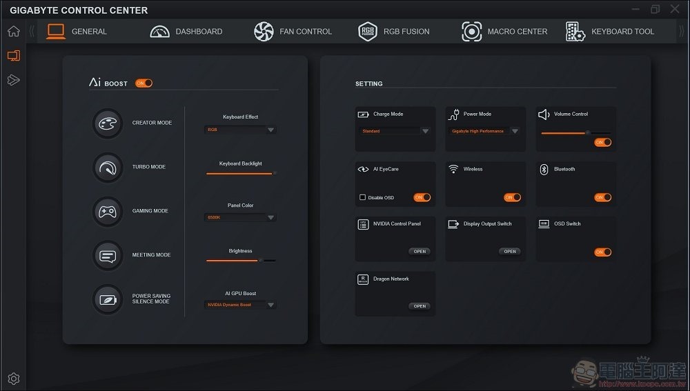Click the AI EyeCare eye icon
Viewport: 690px width, 391px height.
[363, 170]
